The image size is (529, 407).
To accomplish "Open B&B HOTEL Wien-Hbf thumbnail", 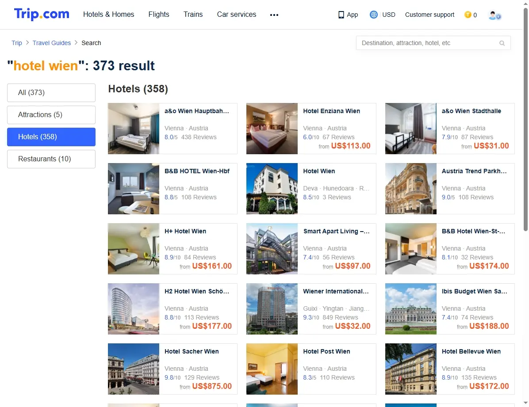I will (x=134, y=189).
